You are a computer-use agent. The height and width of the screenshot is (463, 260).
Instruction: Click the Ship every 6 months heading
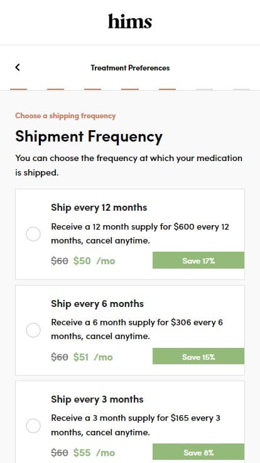tap(97, 304)
